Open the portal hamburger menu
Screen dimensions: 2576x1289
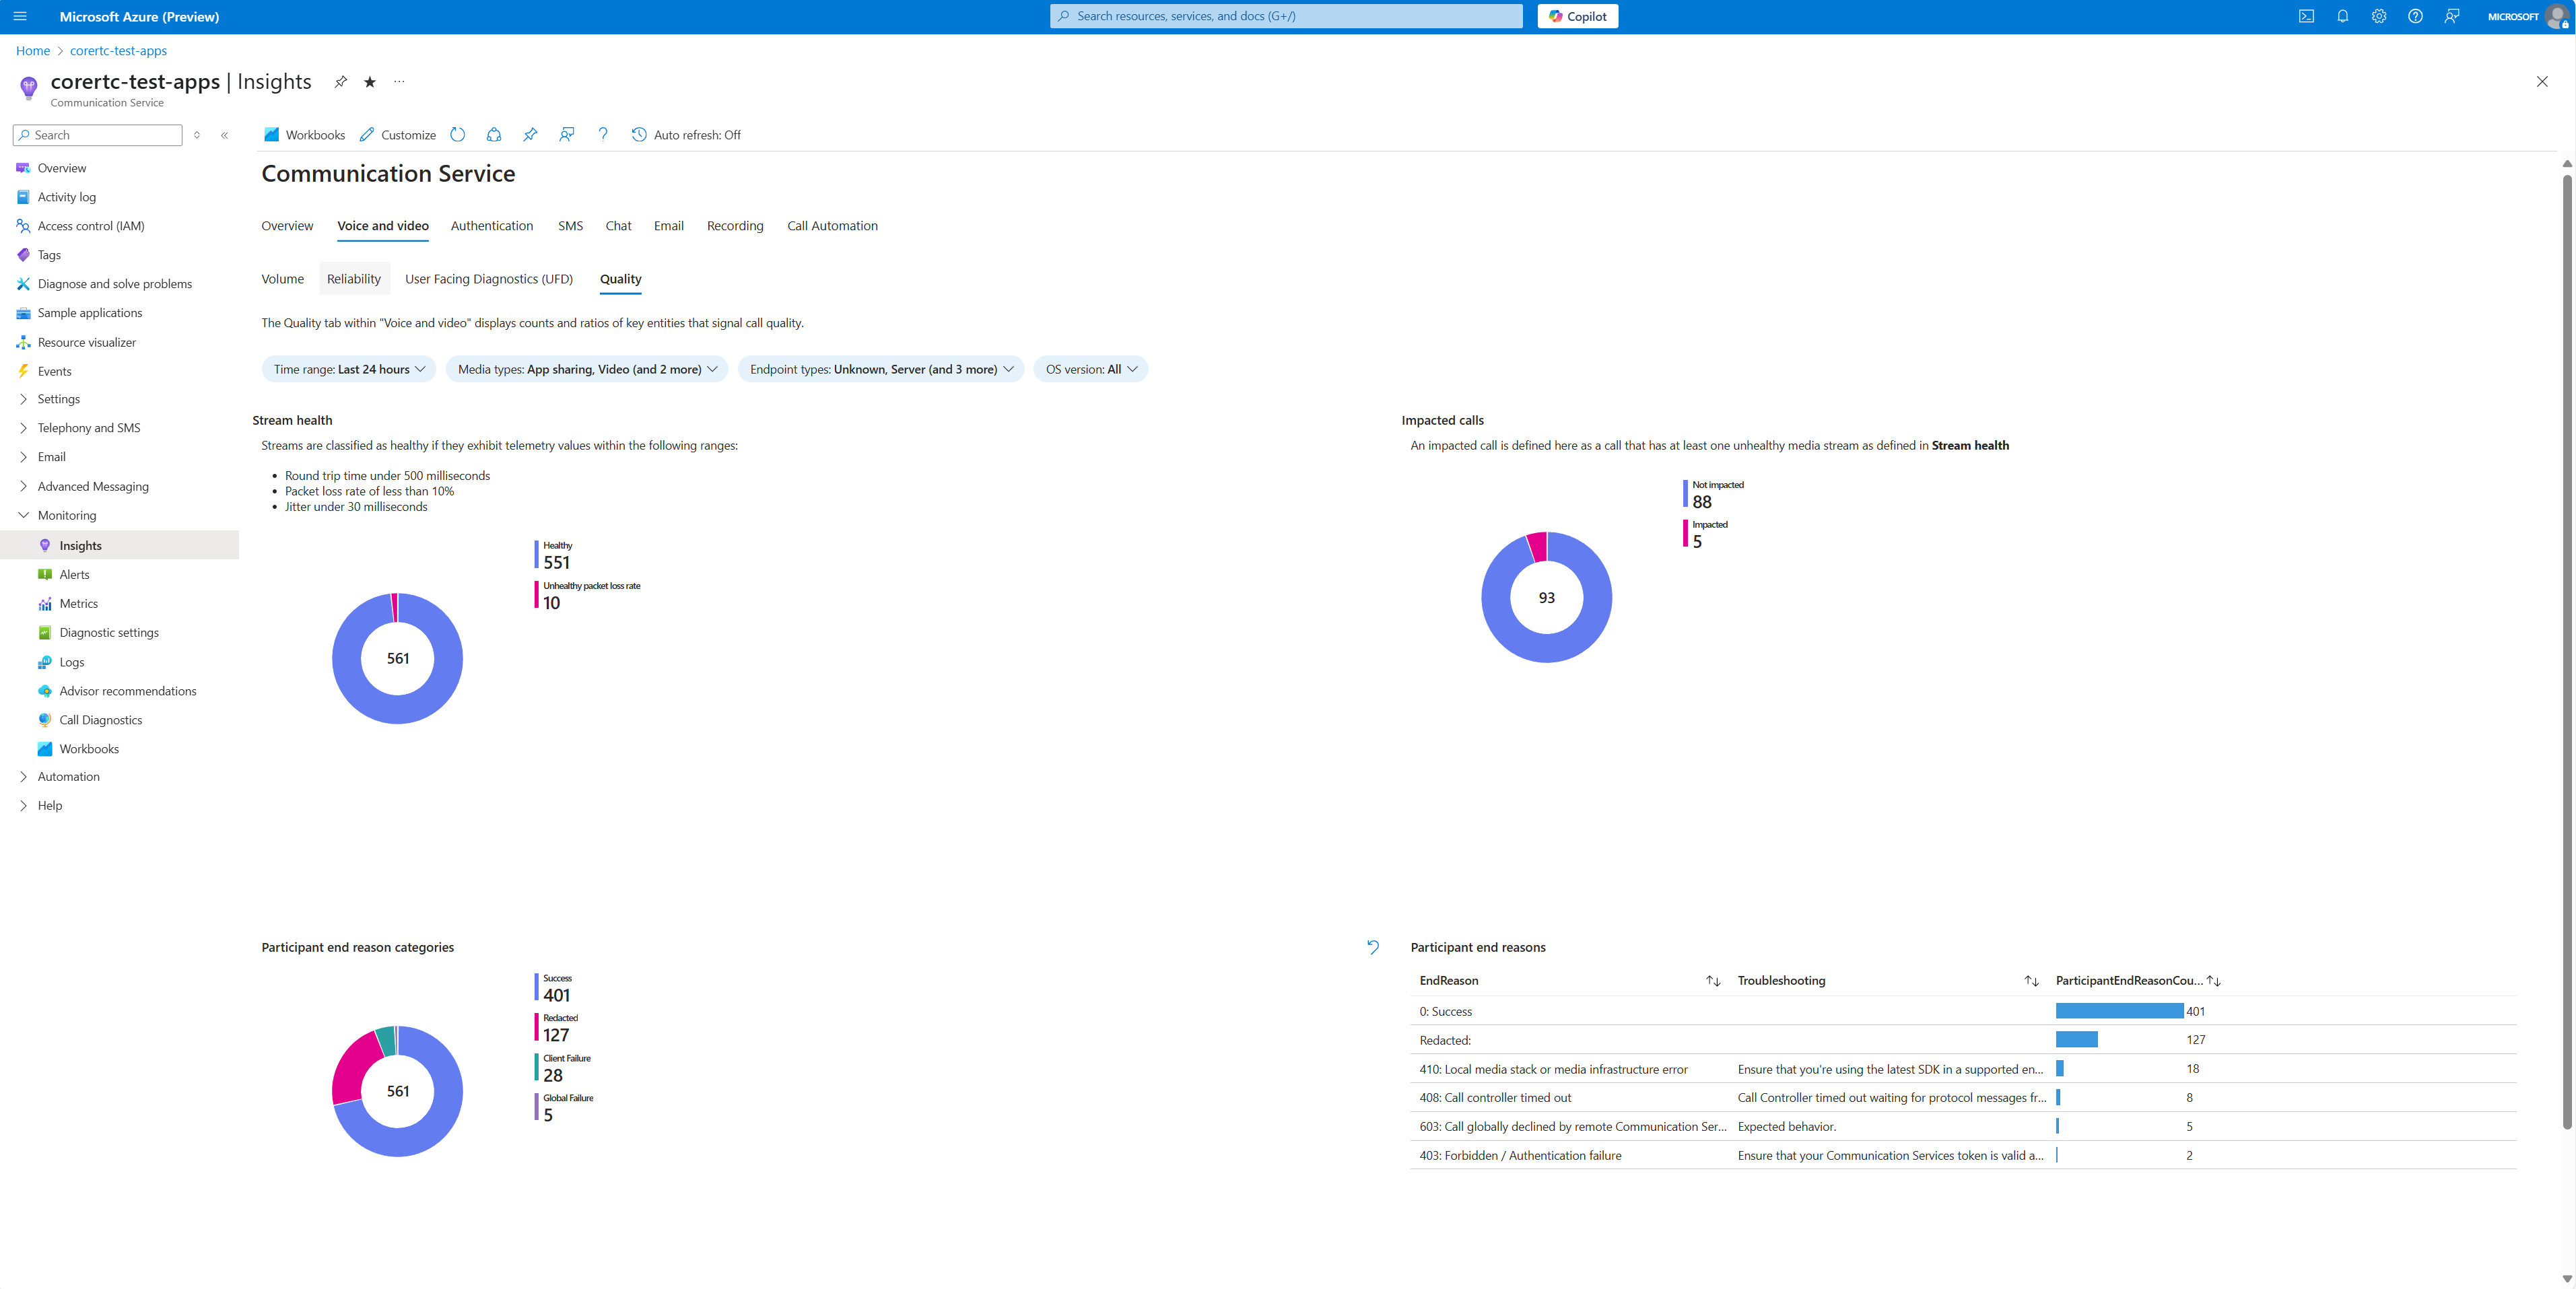click(x=20, y=16)
